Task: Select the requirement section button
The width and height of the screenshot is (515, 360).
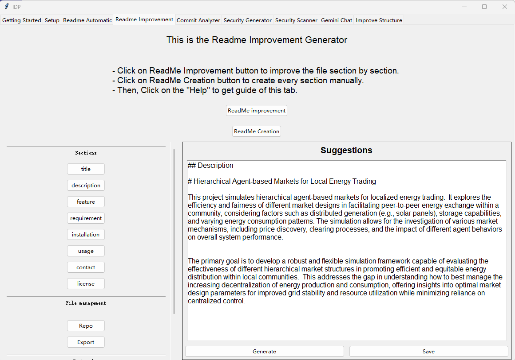Action: (x=86, y=218)
